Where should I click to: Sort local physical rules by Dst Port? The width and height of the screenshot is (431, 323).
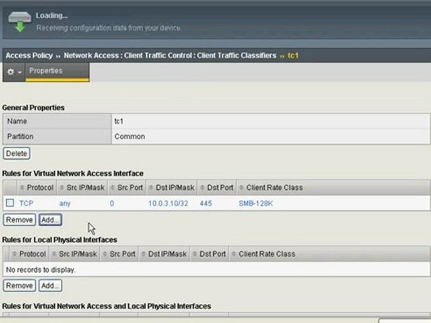[209, 254]
